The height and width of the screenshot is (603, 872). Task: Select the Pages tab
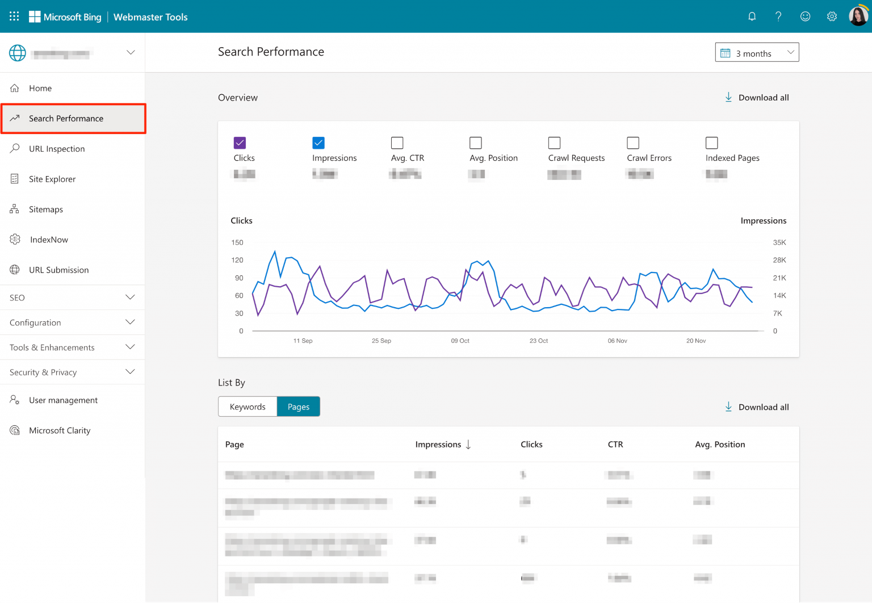click(x=298, y=407)
